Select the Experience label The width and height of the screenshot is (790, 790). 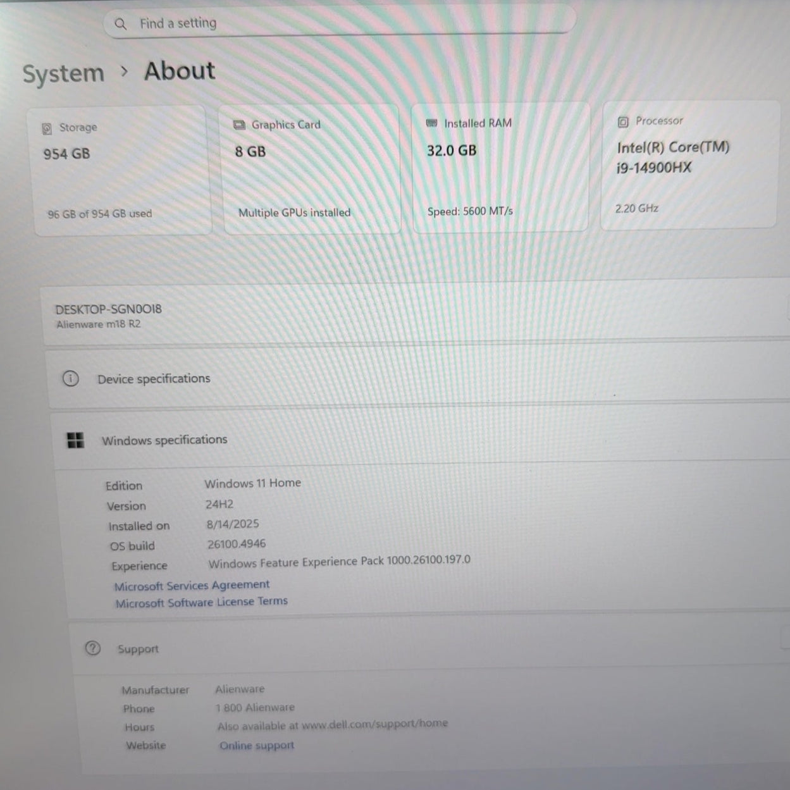pos(139,566)
